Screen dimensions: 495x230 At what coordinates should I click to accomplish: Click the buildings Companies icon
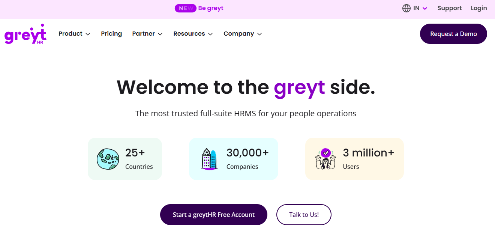(x=209, y=159)
